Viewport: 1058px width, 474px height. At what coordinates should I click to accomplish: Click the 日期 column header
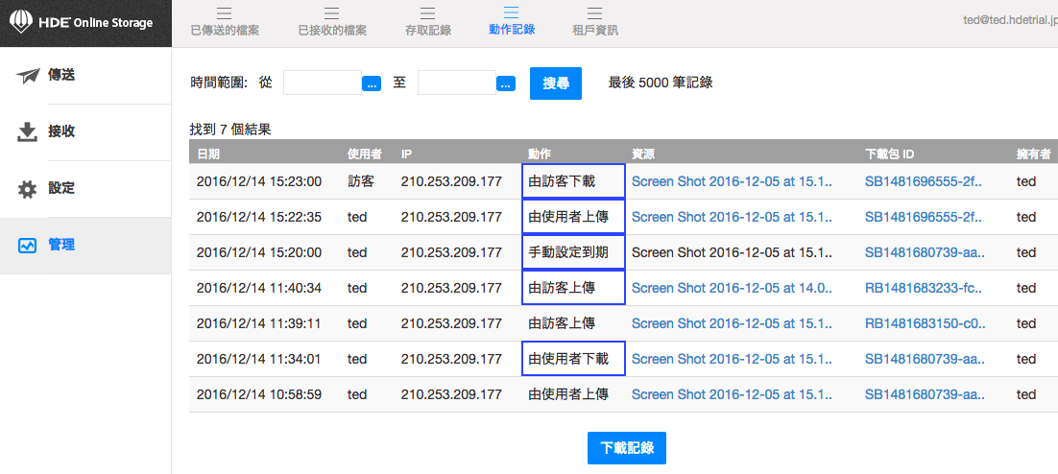pyautogui.click(x=207, y=154)
